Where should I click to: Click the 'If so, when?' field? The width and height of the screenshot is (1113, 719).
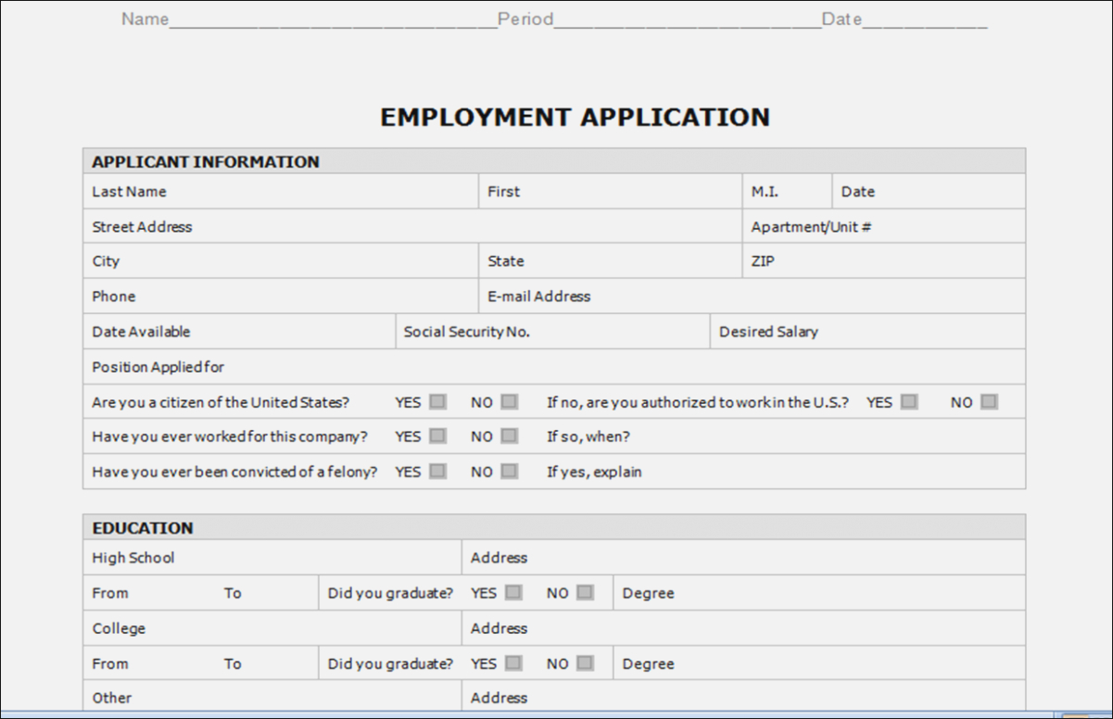point(783,436)
